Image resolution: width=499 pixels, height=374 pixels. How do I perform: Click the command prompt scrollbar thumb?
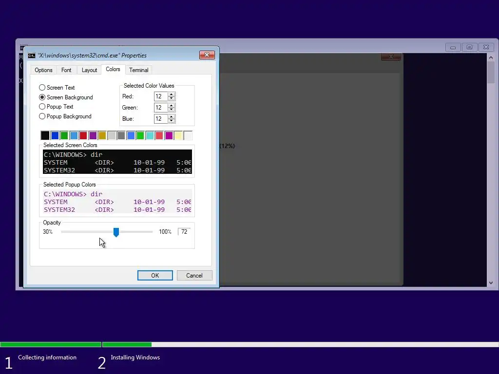coord(491,73)
